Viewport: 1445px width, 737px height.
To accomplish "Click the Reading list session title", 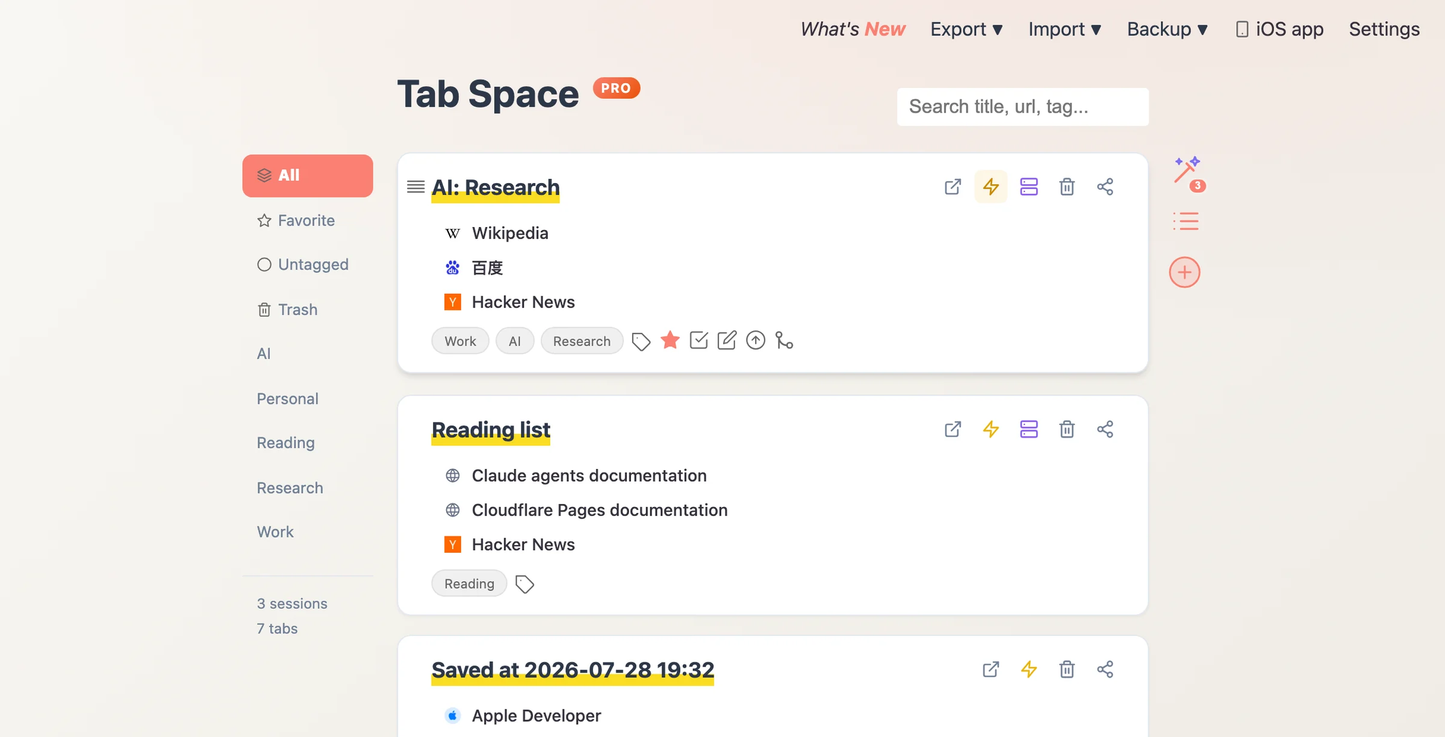I will [491, 431].
